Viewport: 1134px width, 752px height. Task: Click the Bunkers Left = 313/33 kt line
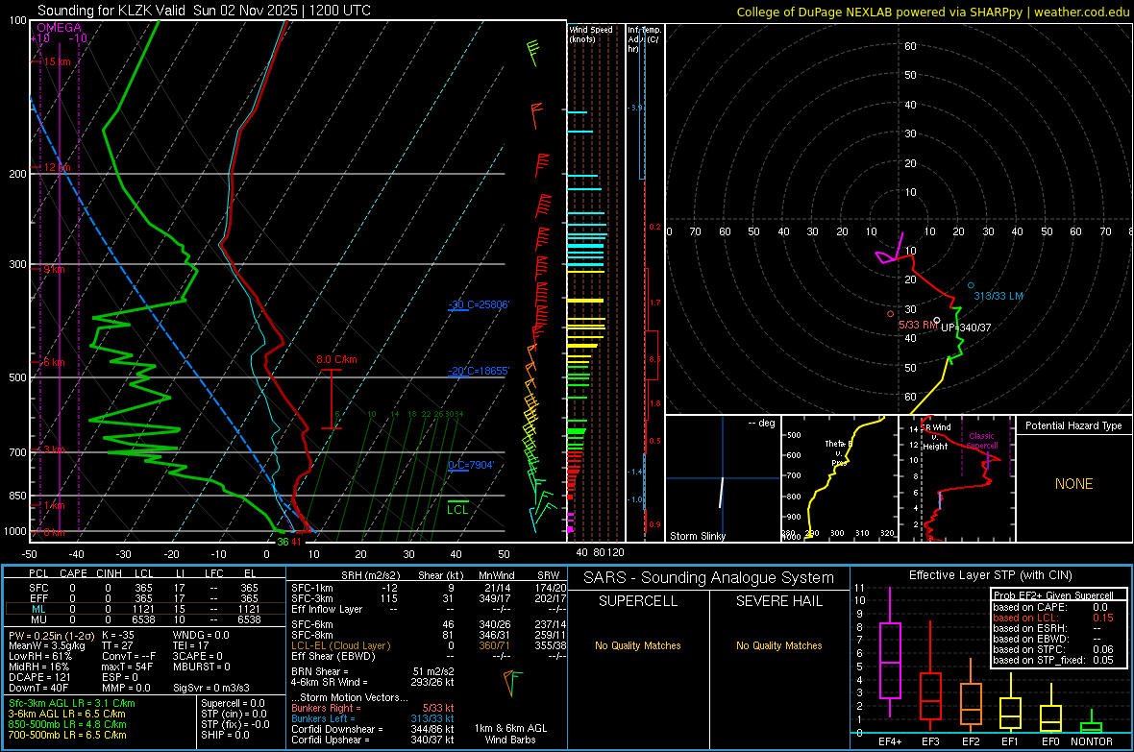(x=373, y=718)
